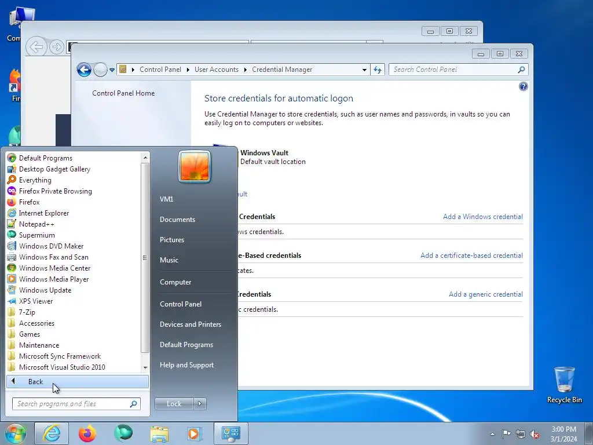Click Add a certificate-based credential
The width and height of the screenshot is (593, 445).
[471, 256]
